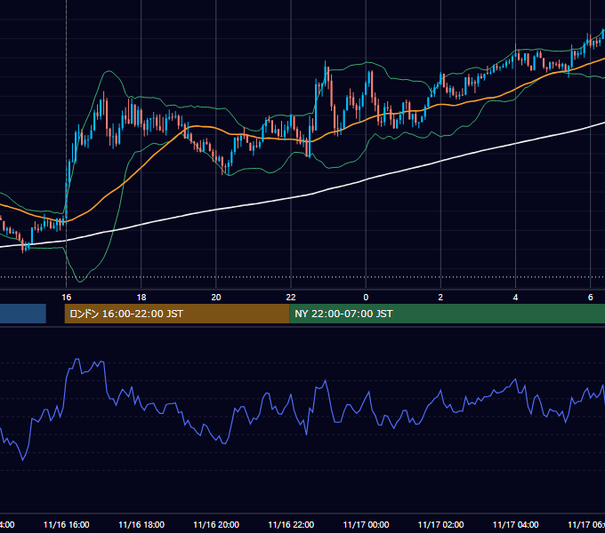Click the 11/17 00:00 time label
Screen dimensions: 605x533
coord(366,524)
